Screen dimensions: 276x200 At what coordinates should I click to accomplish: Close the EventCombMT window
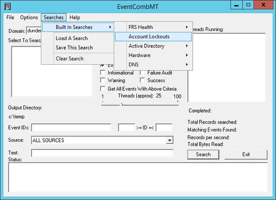263,5
